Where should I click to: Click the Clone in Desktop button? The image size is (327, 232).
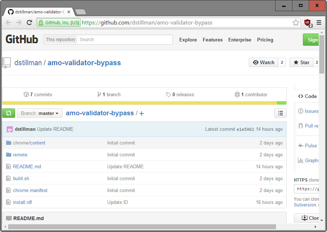coord(306,218)
